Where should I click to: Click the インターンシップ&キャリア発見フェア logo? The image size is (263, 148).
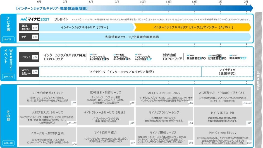click(143, 57)
